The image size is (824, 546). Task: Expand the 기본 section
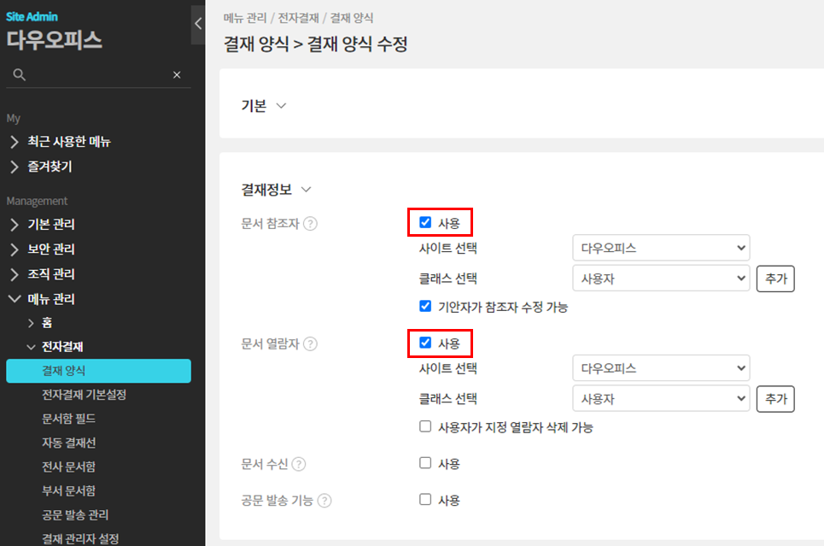click(281, 106)
